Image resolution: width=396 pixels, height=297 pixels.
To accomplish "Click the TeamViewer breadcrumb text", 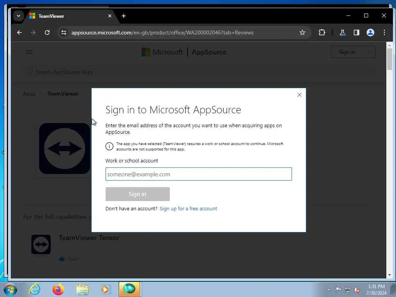I will click(x=63, y=94).
